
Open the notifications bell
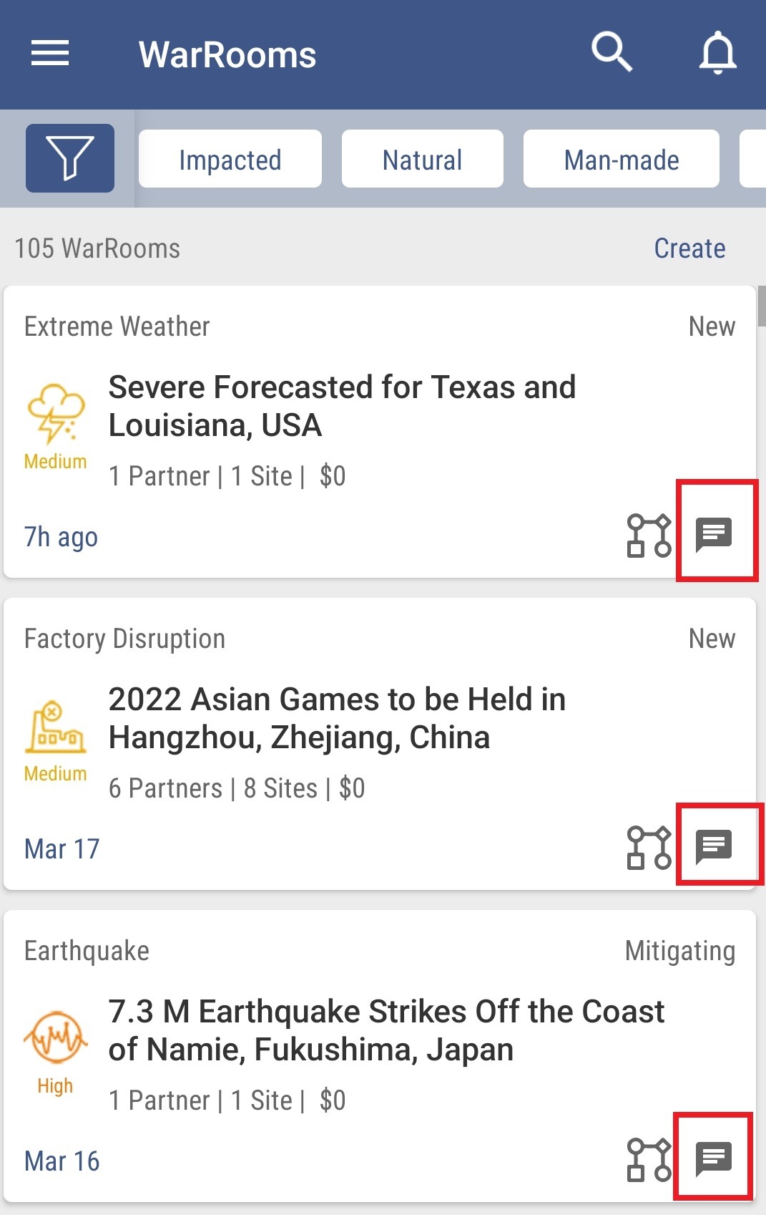(717, 53)
